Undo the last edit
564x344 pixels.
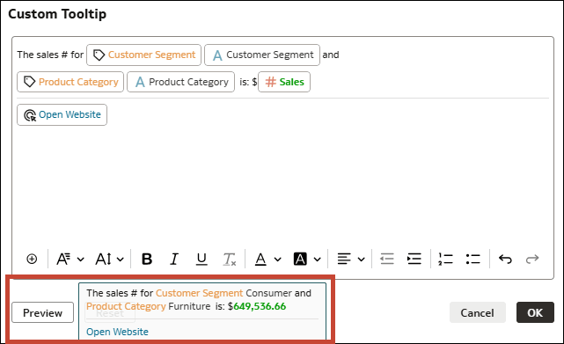pyautogui.click(x=505, y=259)
